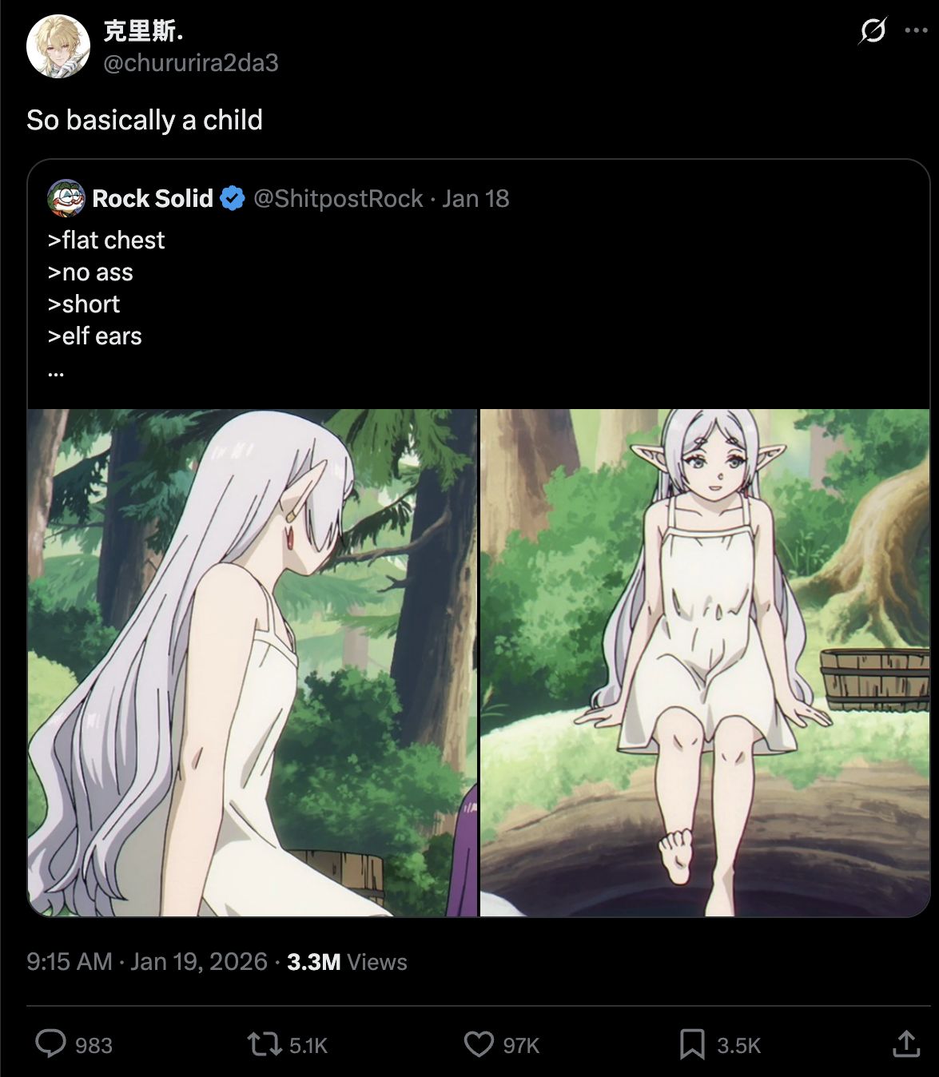Open @ShitpostRock handle
Image resolution: width=939 pixels, height=1077 pixels.
[338, 198]
